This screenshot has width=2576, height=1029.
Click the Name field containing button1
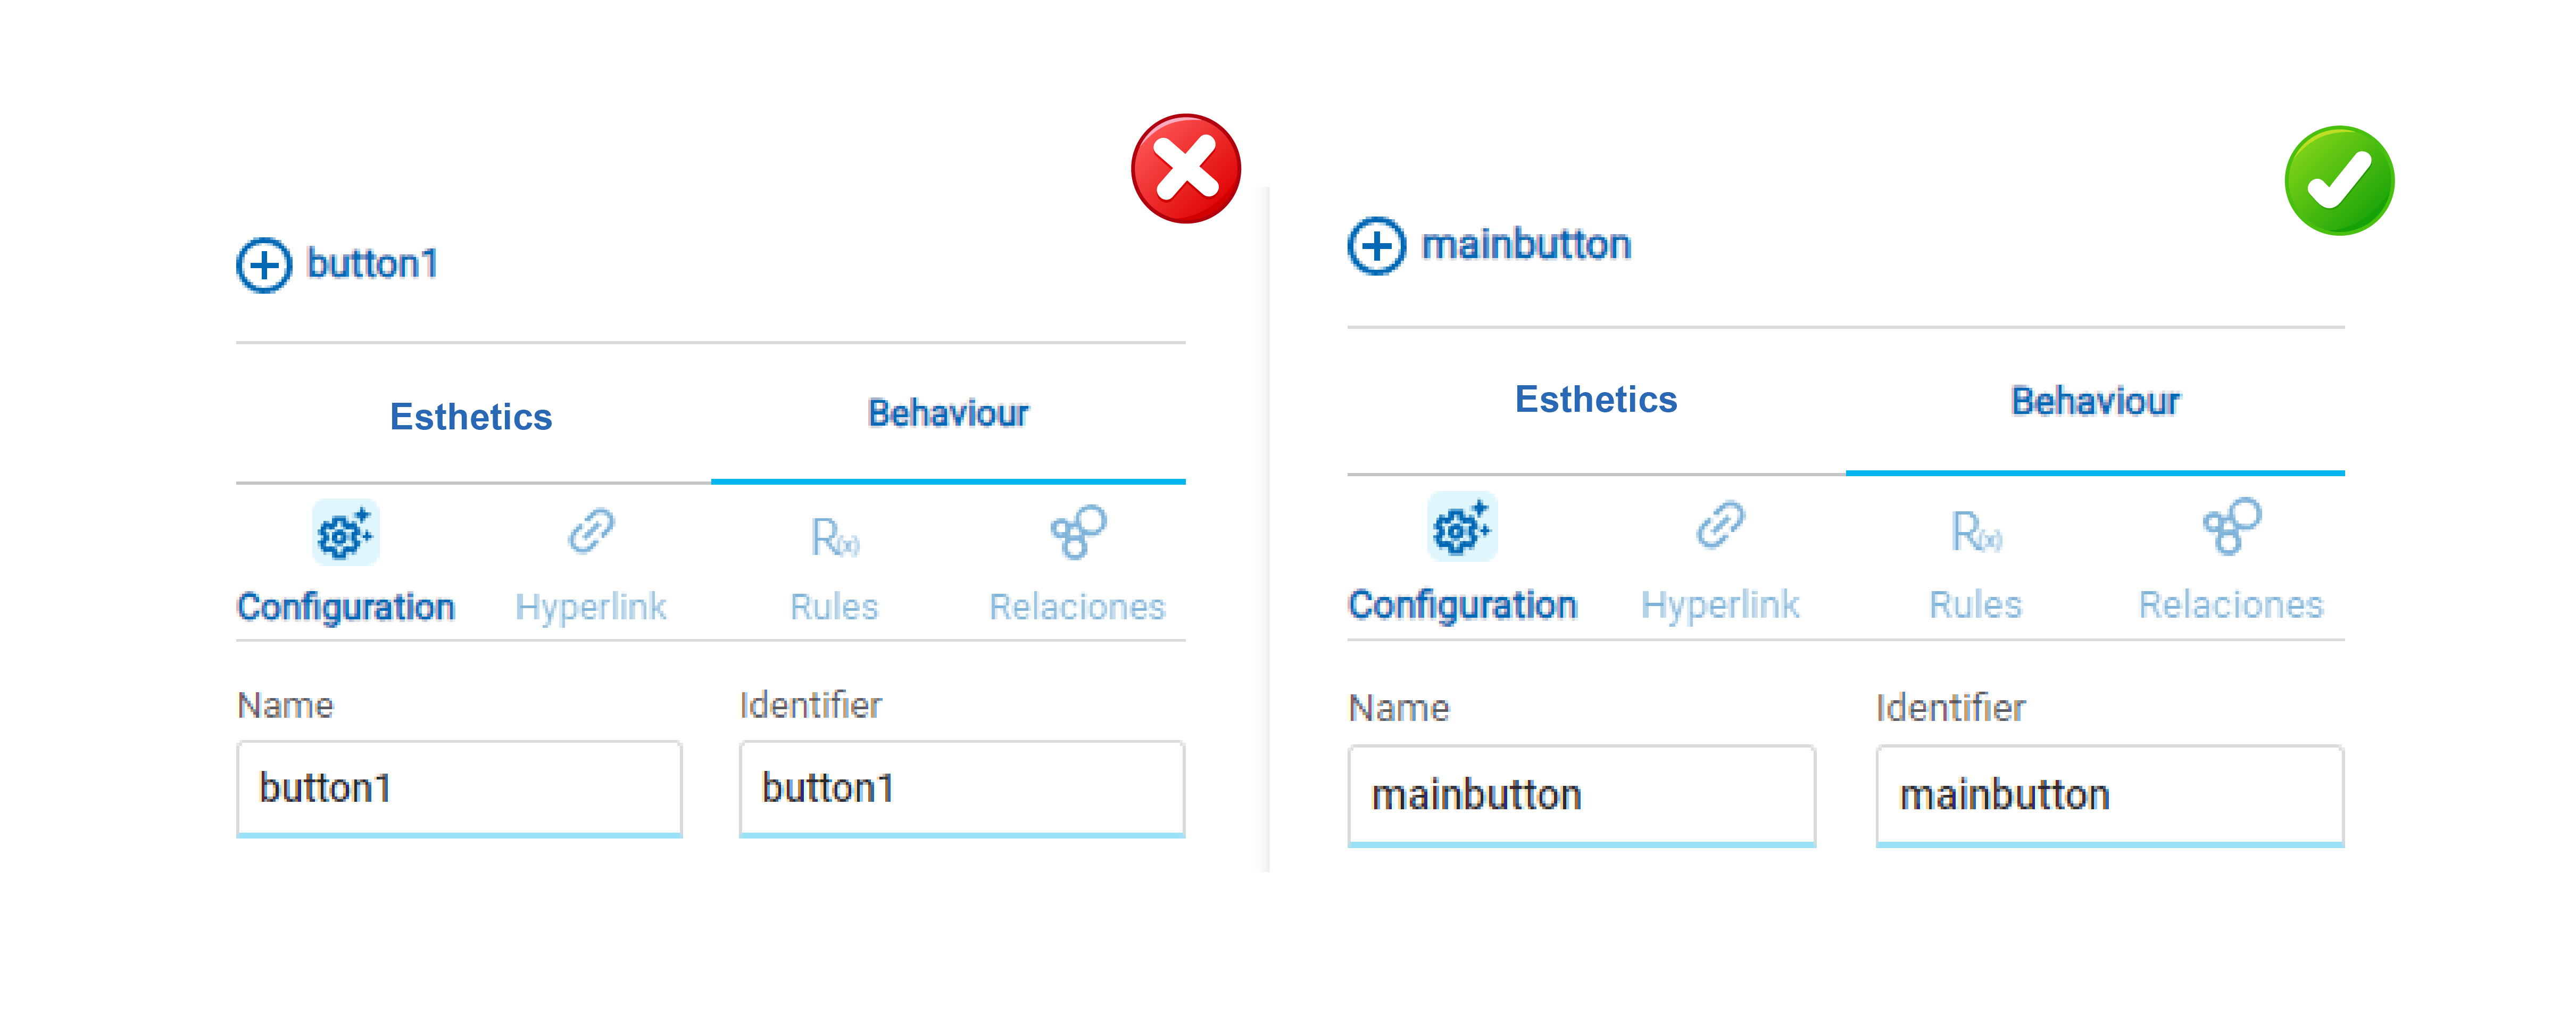[x=459, y=788]
